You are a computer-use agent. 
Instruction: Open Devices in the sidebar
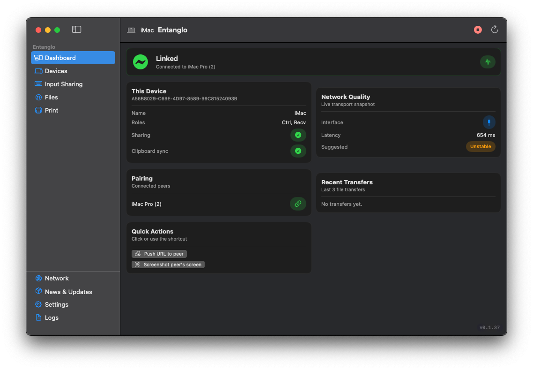(73, 71)
